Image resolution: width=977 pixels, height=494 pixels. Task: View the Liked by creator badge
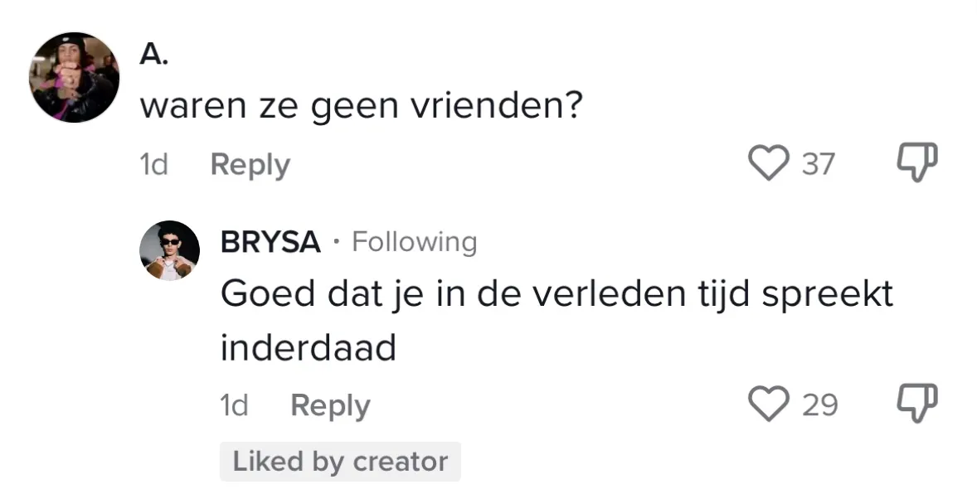340,461
